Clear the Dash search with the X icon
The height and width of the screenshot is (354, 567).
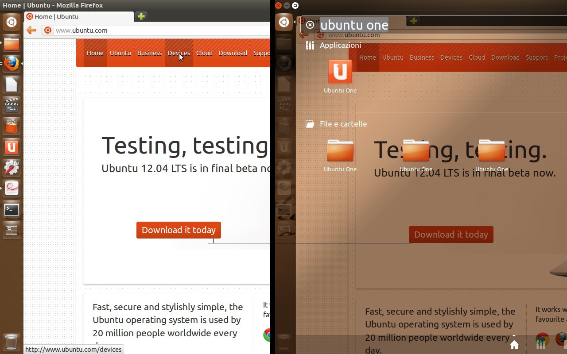pyautogui.click(x=310, y=25)
